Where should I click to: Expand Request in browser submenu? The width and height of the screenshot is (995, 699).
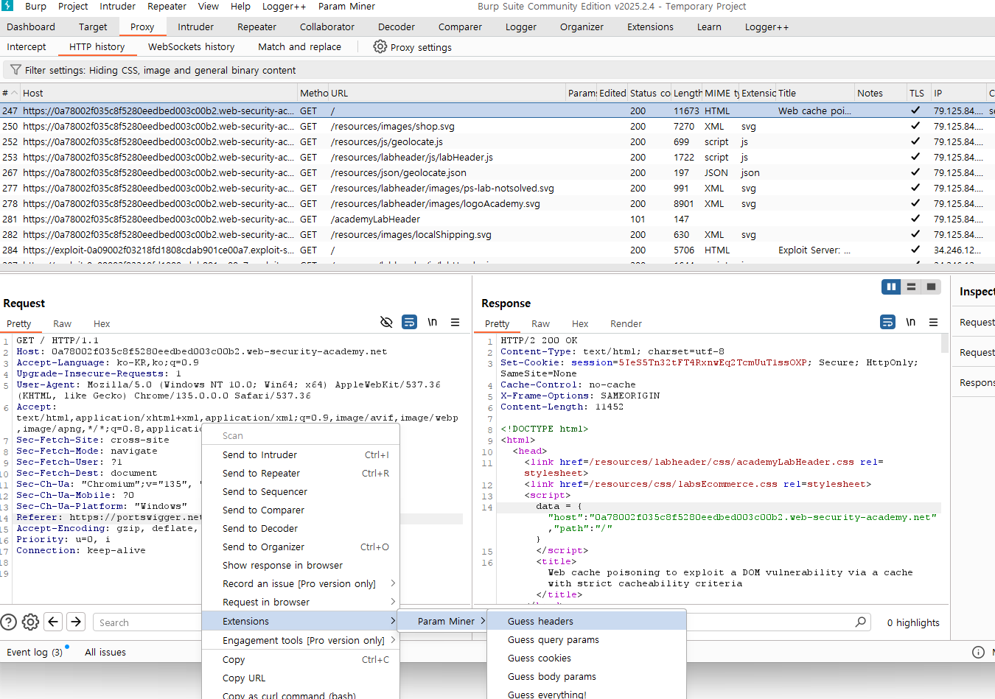301,602
